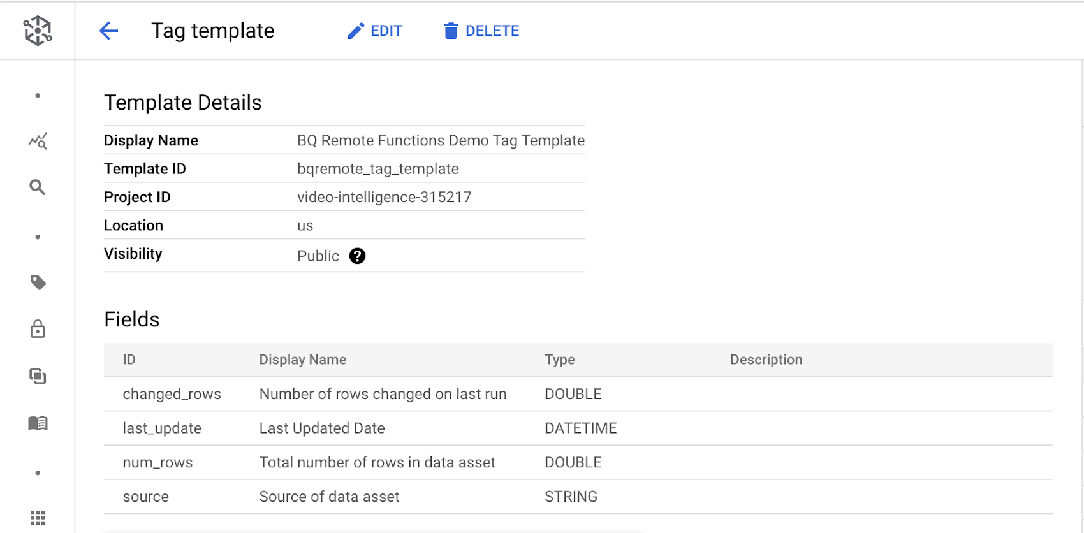This screenshot has height=533, width=1084.
Task: Click the 'us' location value
Action: coord(305,226)
